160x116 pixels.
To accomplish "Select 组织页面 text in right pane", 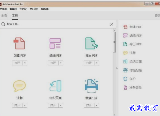I will click(x=136, y=62).
